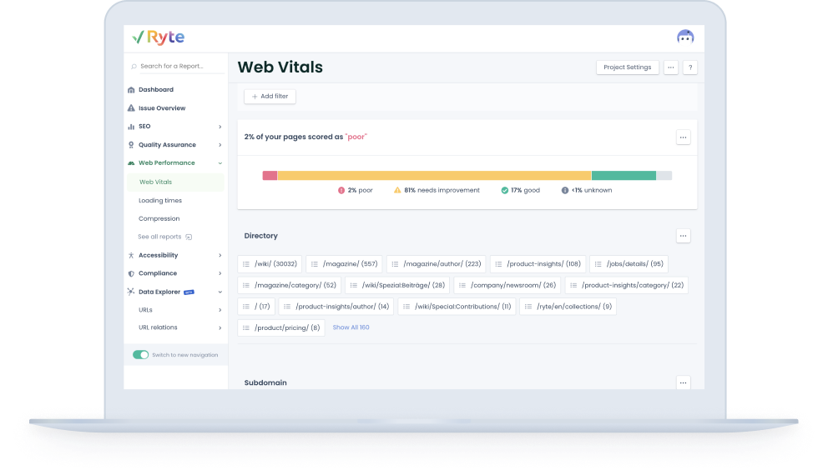Click the red poor status icon
Image resolution: width=828 pixels, height=475 pixels.
(x=341, y=190)
